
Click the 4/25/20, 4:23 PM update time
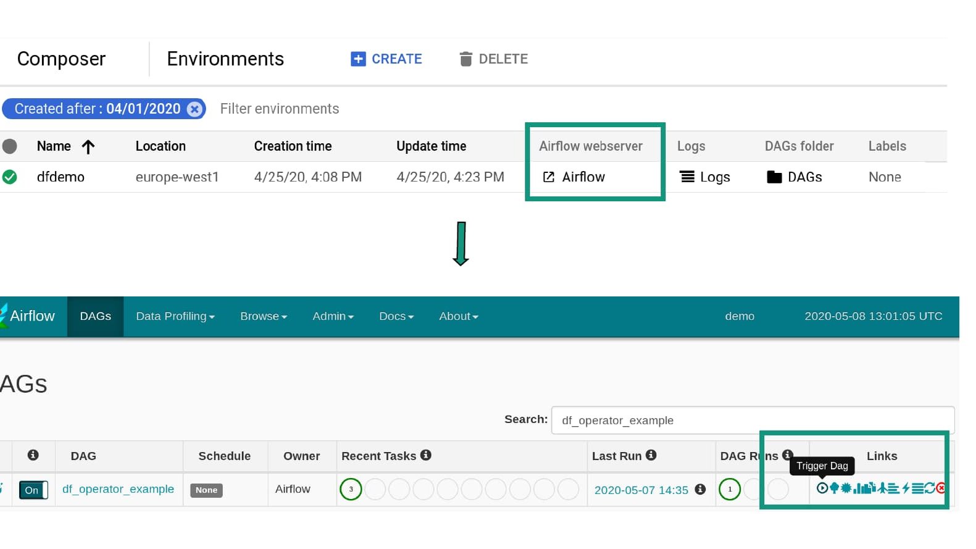point(450,177)
